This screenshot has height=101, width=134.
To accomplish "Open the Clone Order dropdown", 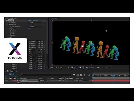I will pos(36,27).
